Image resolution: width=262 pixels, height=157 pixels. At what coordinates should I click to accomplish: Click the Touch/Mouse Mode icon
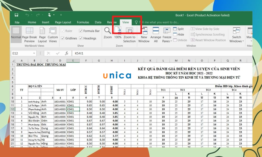pyautogui.click(x=50, y=15)
